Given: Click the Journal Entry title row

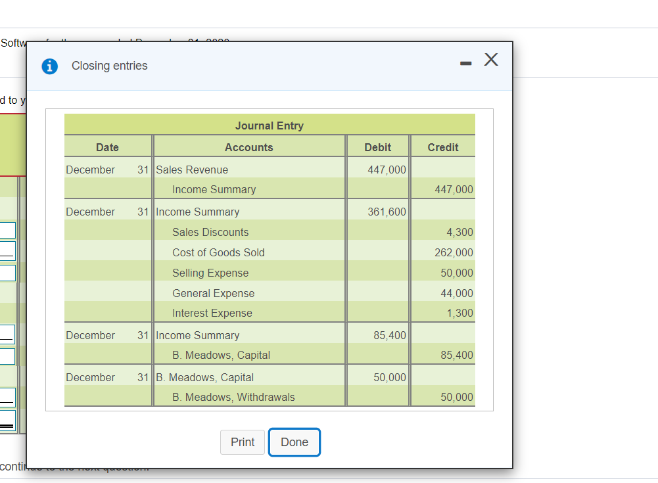Looking at the screenshot, I should [269, 126].
